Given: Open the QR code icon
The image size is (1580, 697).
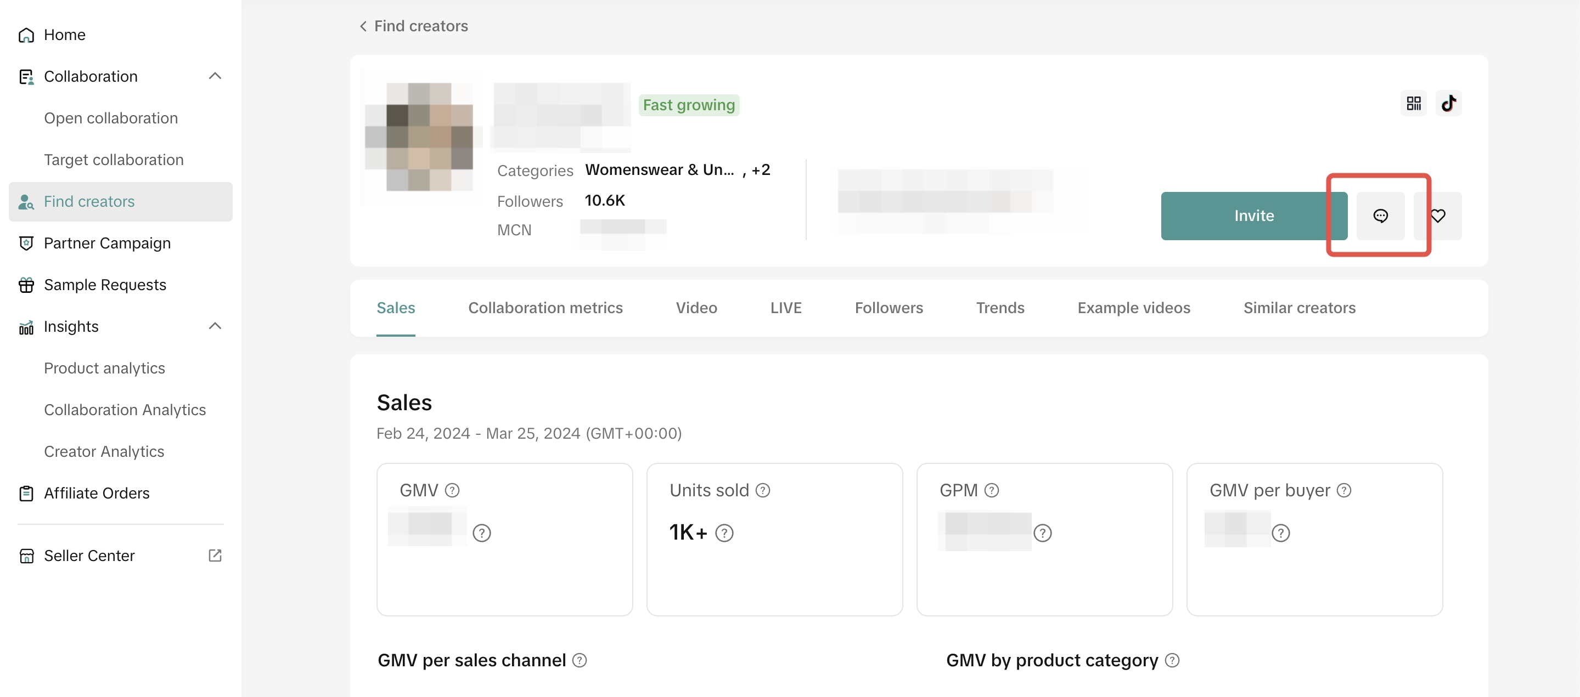Looking at the screenshot, I should [1413, 103].
